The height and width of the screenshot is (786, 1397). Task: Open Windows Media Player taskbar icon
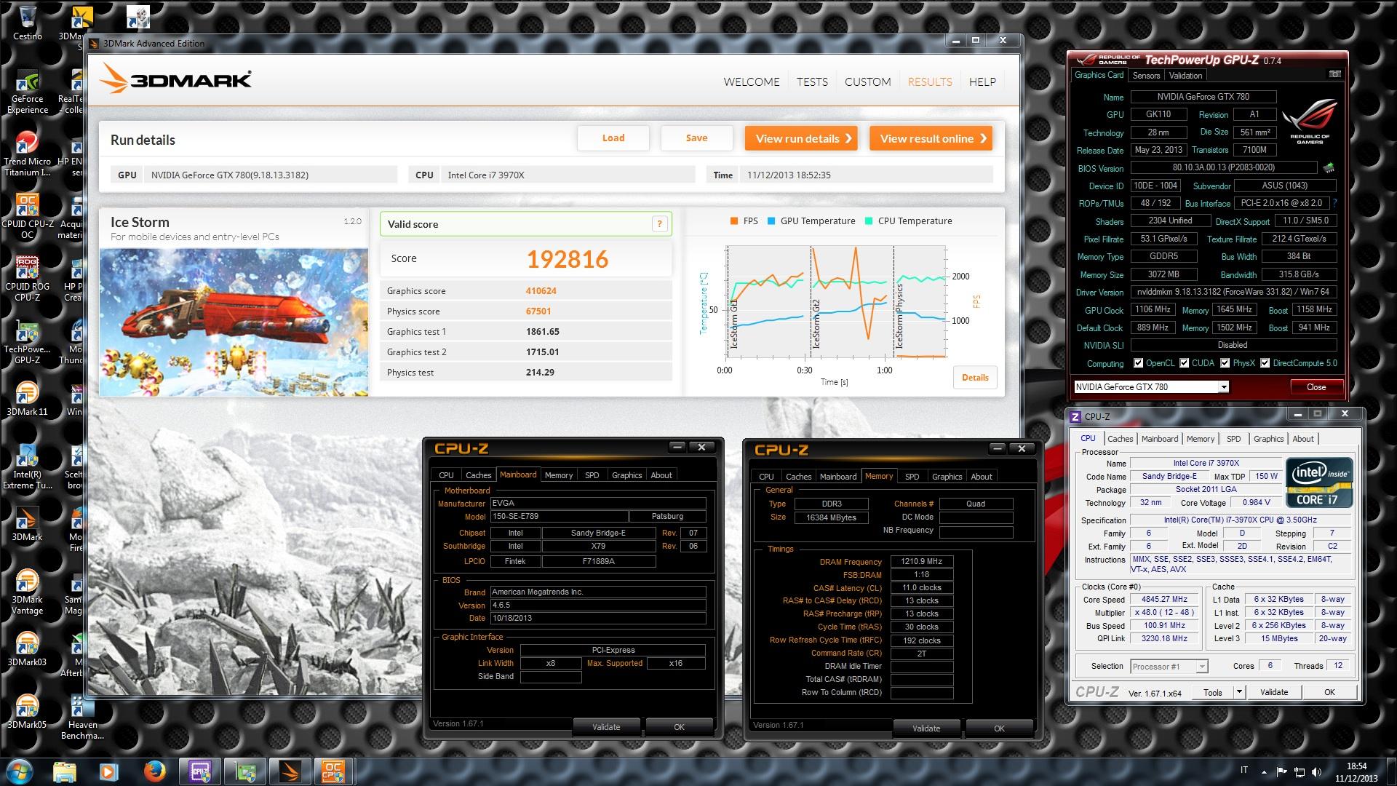click(108, 771)
